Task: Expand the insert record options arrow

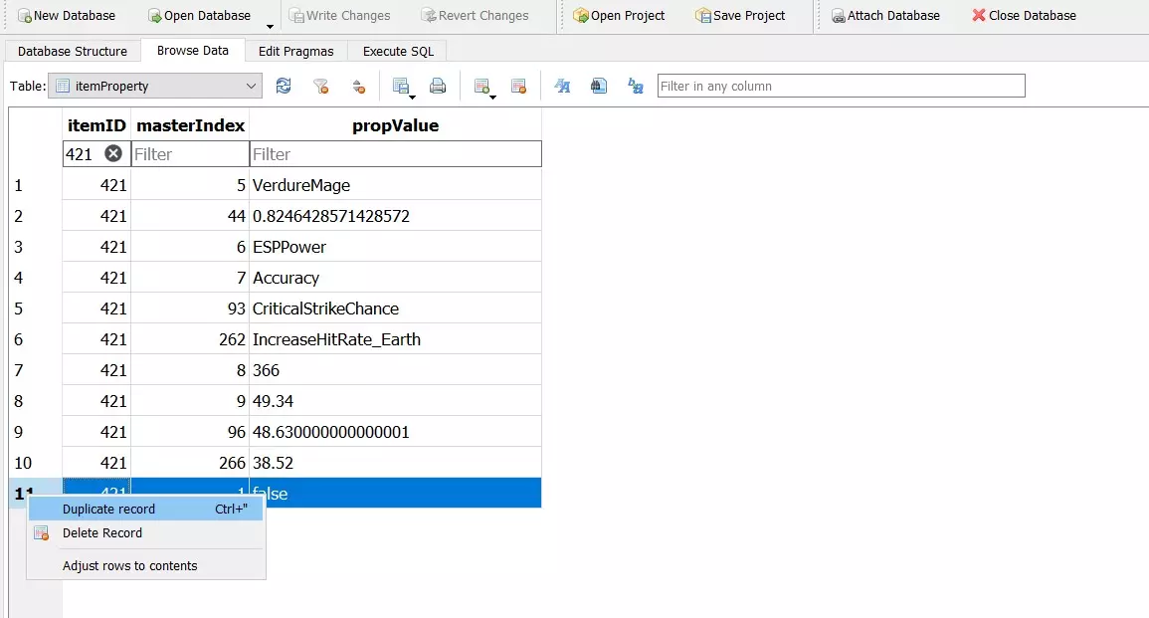Action: 492,97
